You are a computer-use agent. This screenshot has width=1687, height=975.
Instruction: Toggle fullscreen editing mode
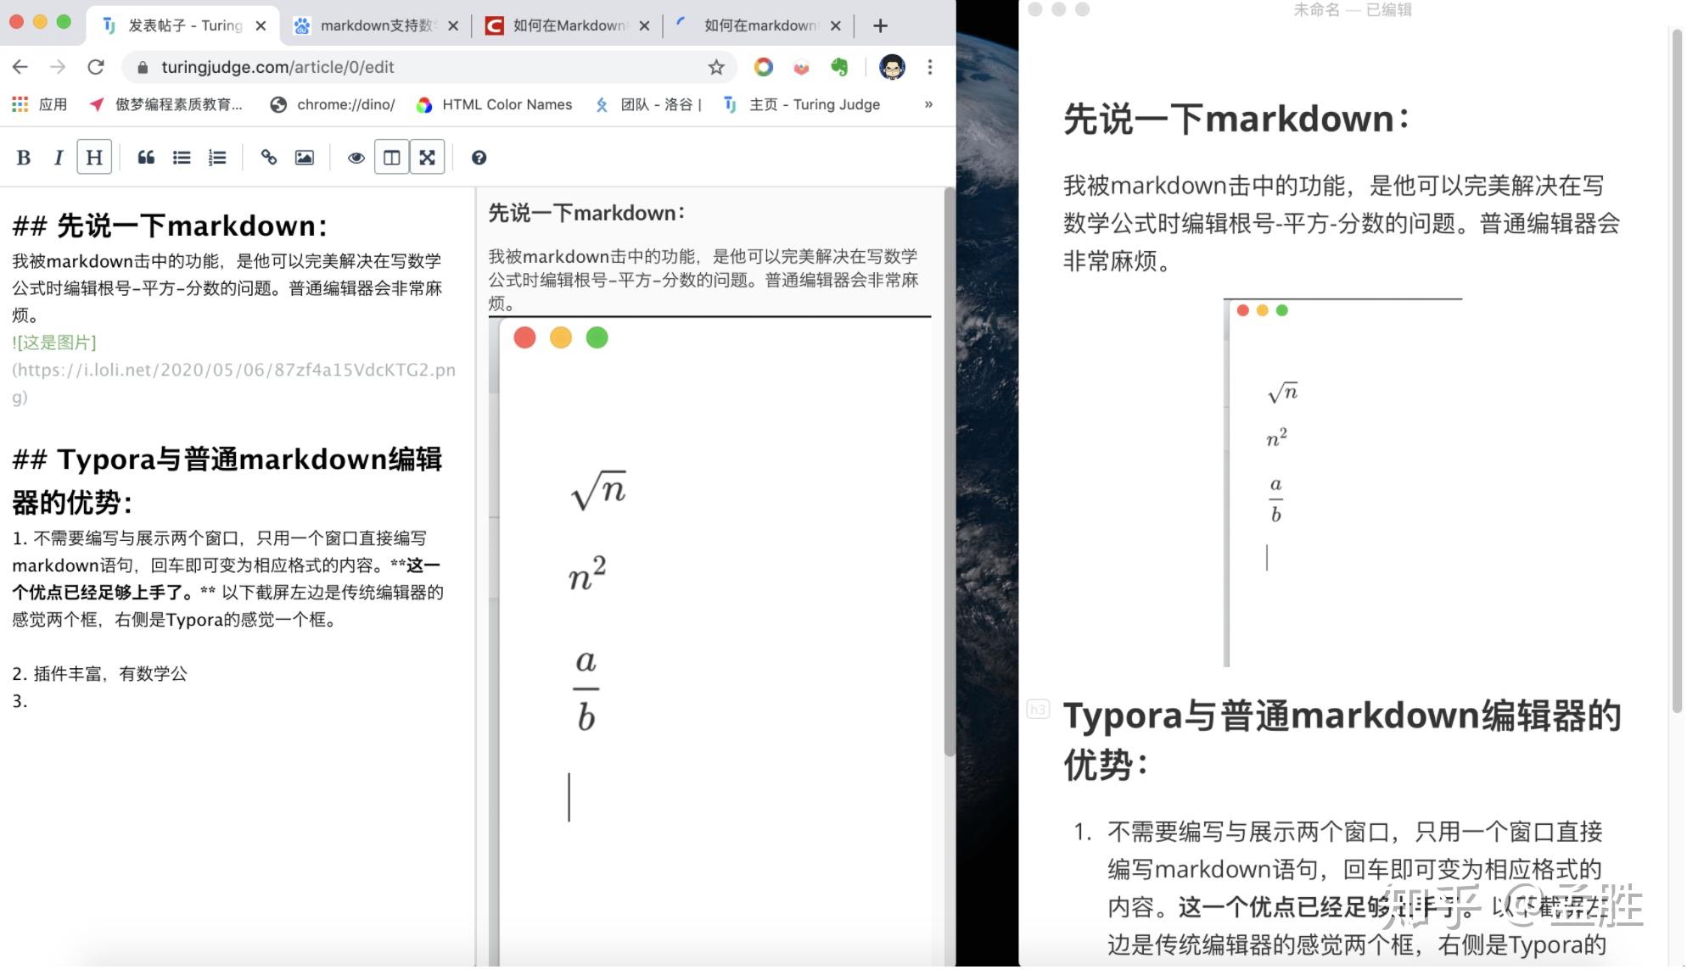(428, 157)
